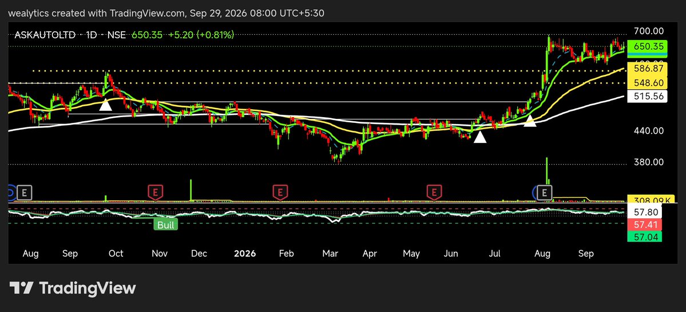Select the white triangle marker under the late-September peak
The height and width of the screenshot is (312, 686).
(x=105, y=105)
